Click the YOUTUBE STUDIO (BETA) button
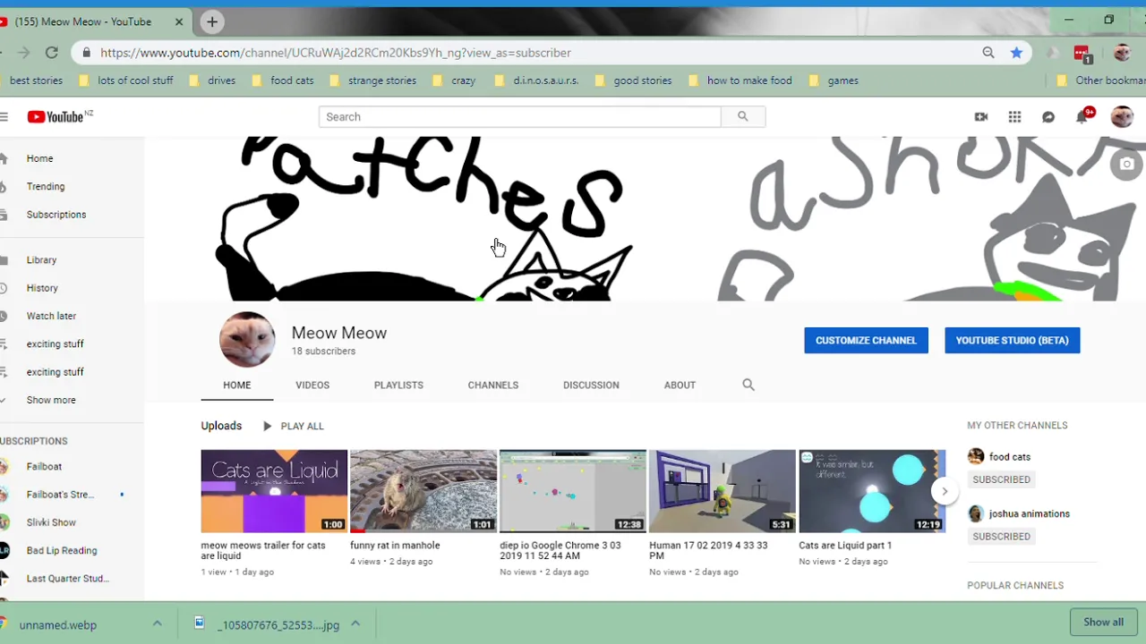 [x=1012, y=340]
